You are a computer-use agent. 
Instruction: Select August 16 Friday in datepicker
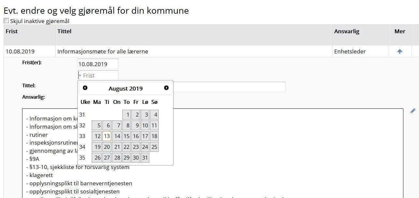(x=136, y=136)
